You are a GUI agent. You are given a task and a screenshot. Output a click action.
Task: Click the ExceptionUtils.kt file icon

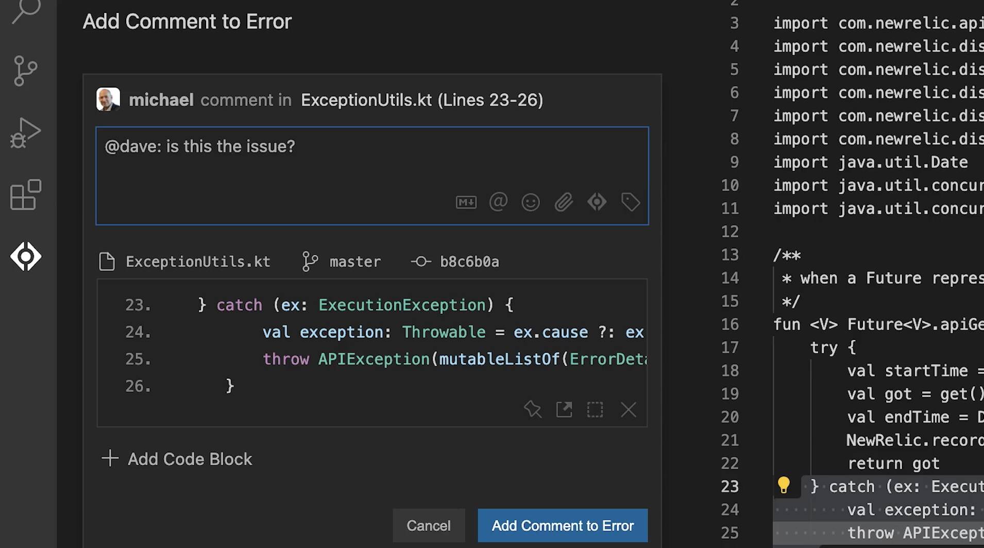pyautogui.click(x=107, y=262)
